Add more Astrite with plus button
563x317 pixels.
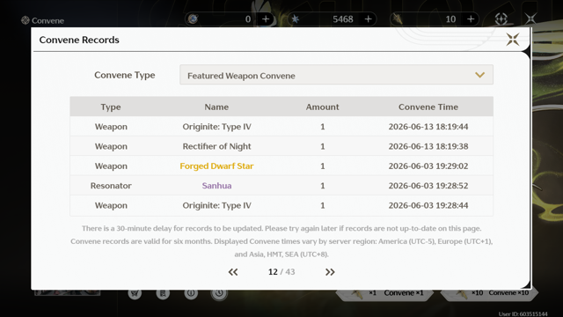click(x=368, y=19)
